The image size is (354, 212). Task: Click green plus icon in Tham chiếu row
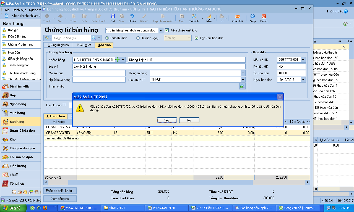click(x=242, y=86)
